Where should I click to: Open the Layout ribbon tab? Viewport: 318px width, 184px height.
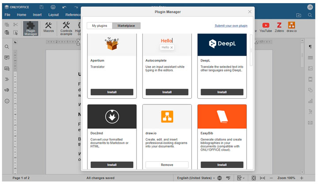(x=53, y=15)
